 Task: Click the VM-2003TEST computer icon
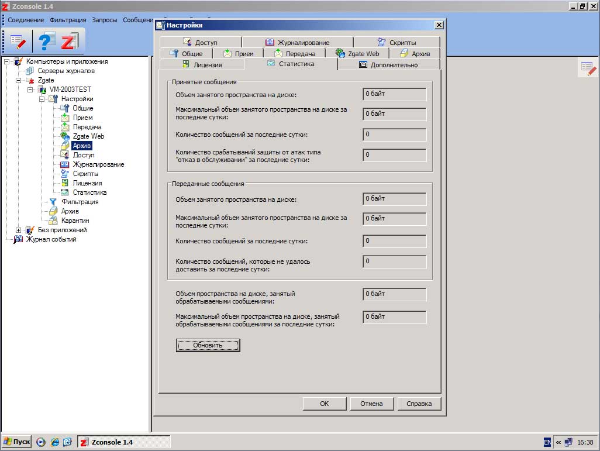42,89
